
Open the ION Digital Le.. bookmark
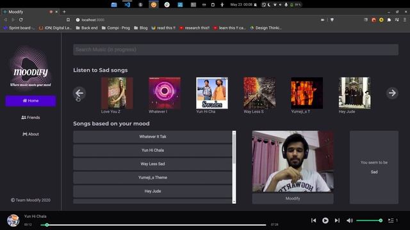(55, 28)
